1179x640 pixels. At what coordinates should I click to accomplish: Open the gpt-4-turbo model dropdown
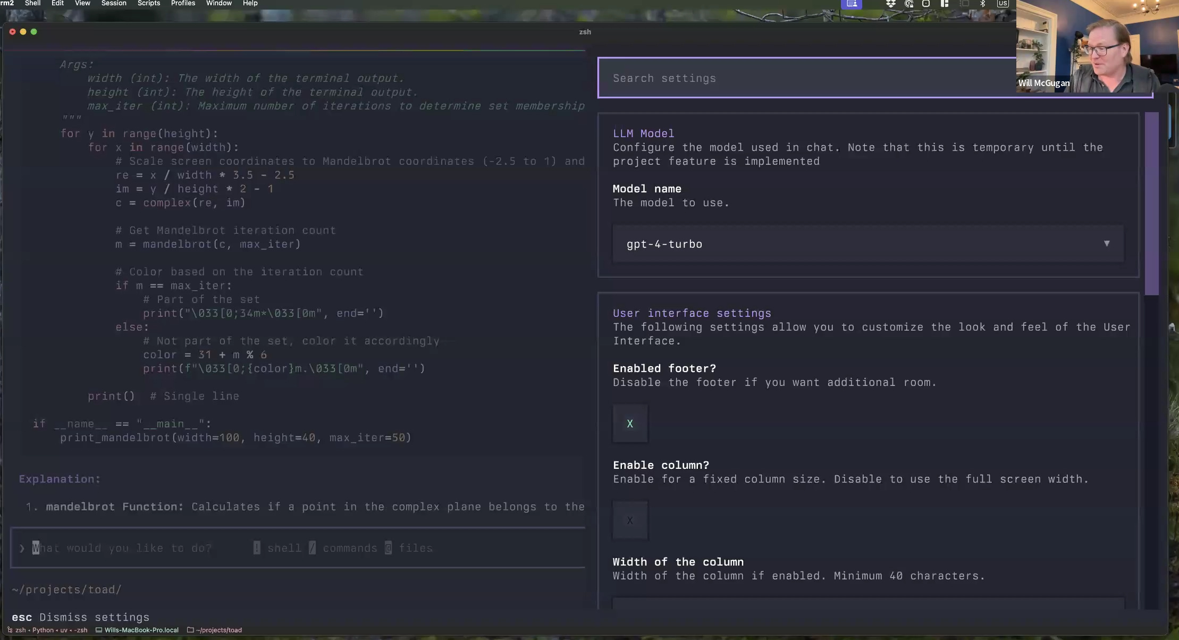pos(868,244)
